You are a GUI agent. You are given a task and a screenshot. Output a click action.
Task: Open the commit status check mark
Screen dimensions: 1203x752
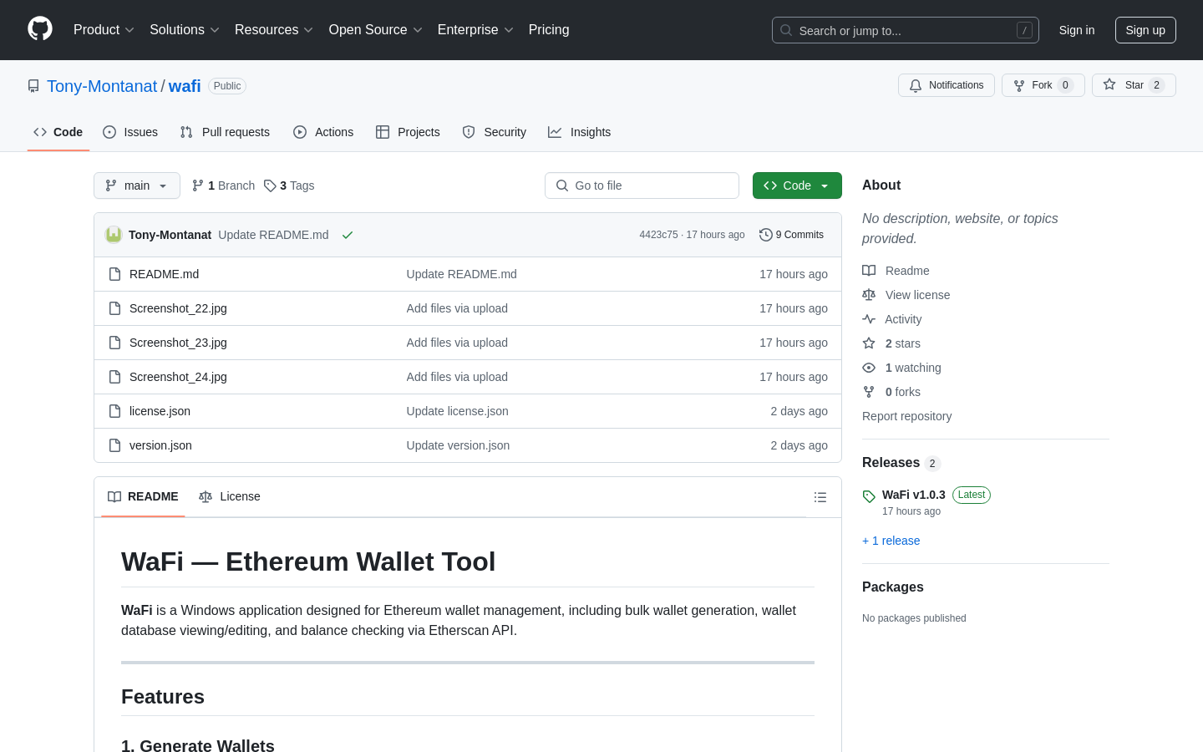[x=348, y=235]
